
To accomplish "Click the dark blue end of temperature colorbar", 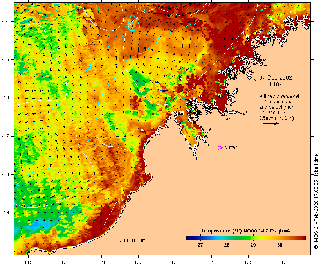I will point(189,238).
